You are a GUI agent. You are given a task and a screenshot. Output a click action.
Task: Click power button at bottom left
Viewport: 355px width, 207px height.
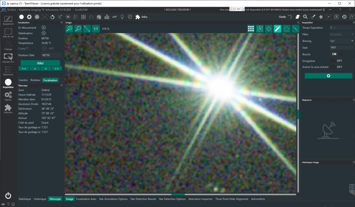(8, 195)
